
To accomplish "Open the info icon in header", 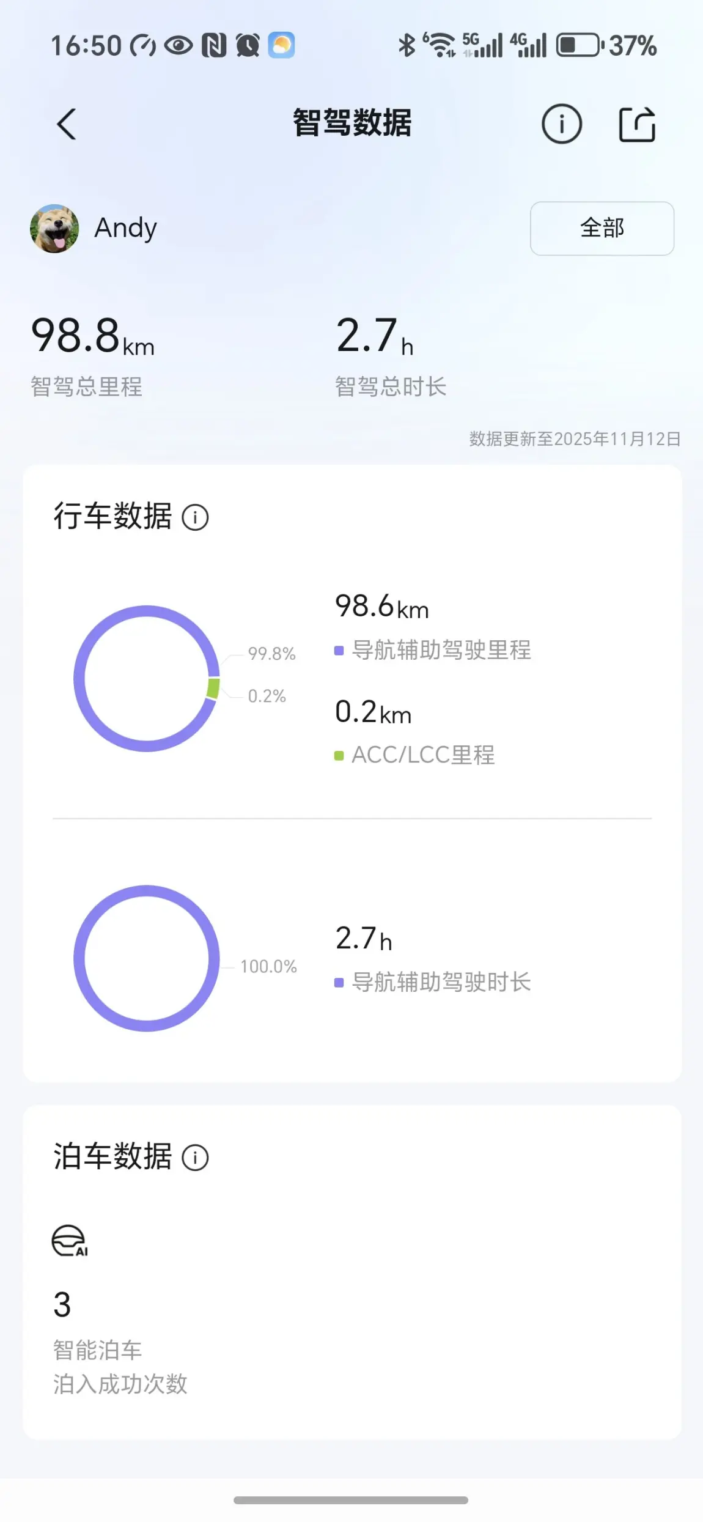I will tap(561, 124).
